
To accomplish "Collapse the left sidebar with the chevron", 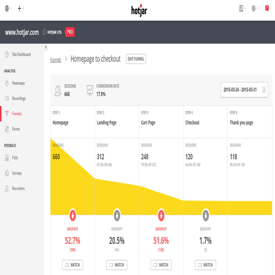I will click(46, 47).
